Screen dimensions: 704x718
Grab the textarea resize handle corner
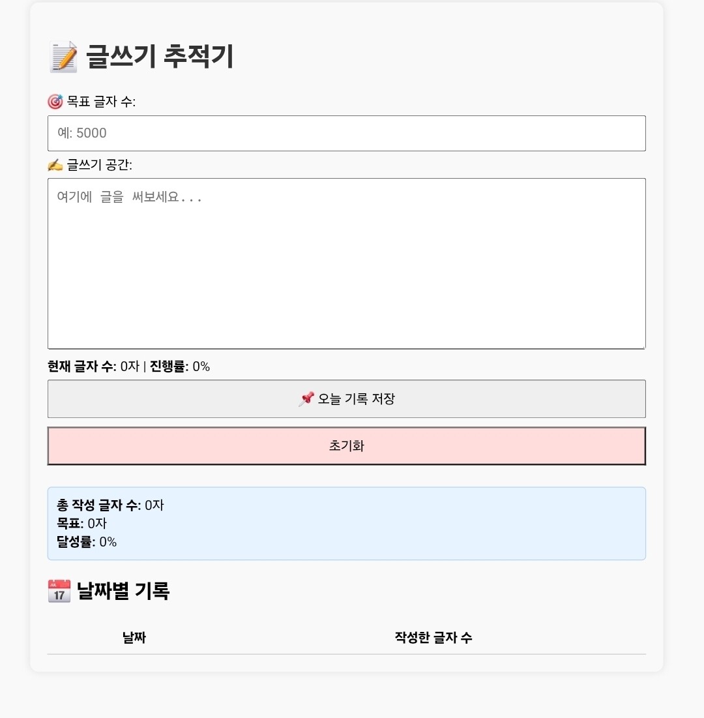coord(643,346)
